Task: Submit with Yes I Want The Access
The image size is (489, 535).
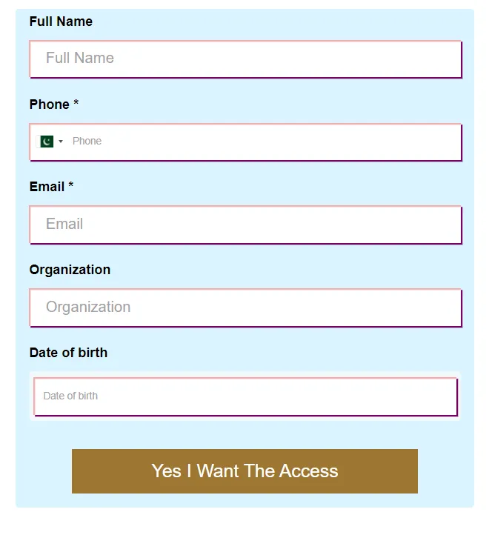Action: click(245, 471)
